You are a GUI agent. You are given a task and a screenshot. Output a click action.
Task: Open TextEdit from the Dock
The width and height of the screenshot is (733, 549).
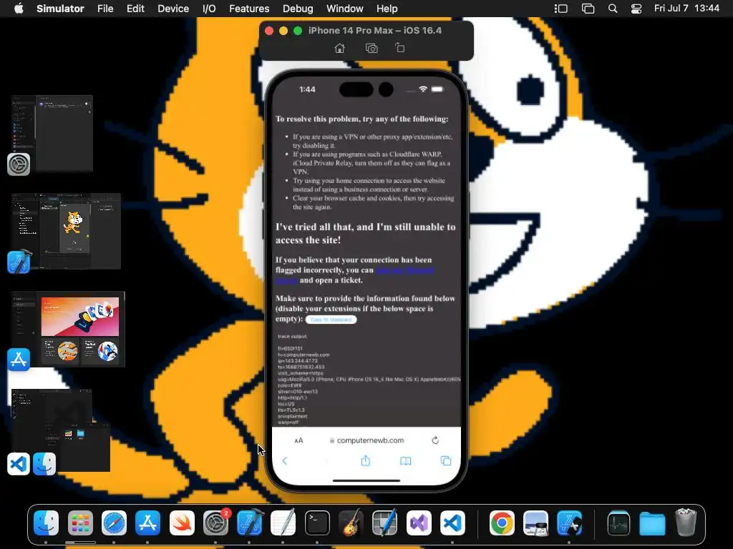(283, 523)
